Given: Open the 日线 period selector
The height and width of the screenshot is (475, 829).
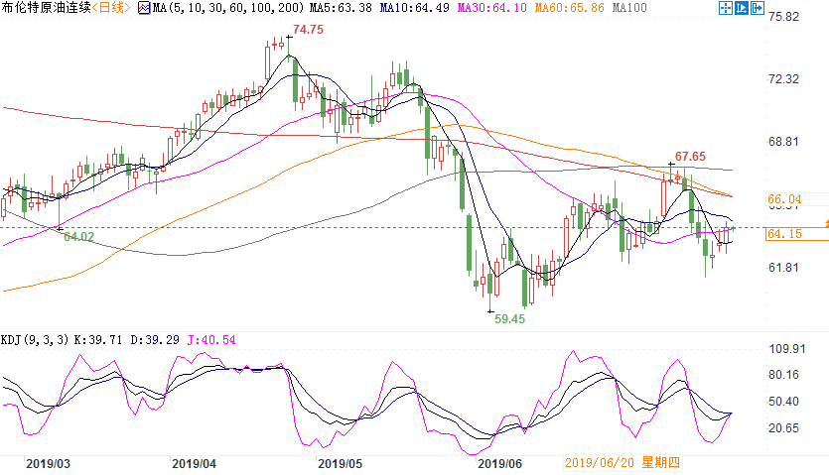Looking at the screenshot, I should [111, 7].
